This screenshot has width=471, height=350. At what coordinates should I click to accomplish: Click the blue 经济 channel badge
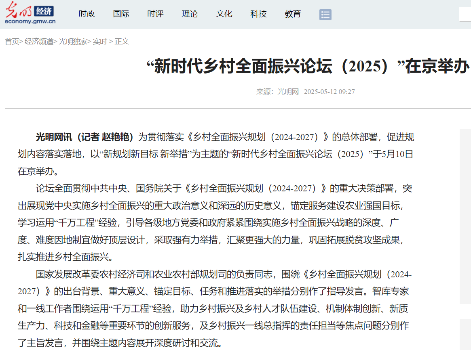(44, 10)
